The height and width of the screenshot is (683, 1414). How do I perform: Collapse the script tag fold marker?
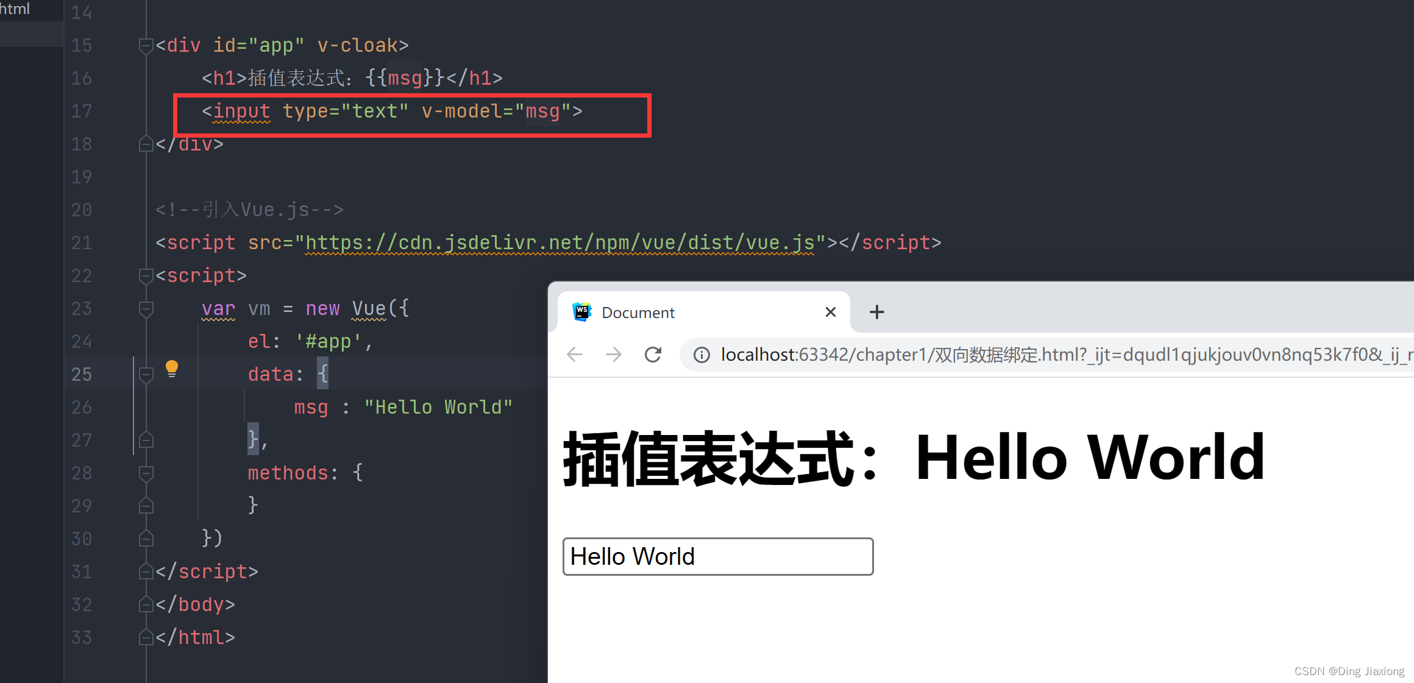pyautogui.click(x=146, y=276)
